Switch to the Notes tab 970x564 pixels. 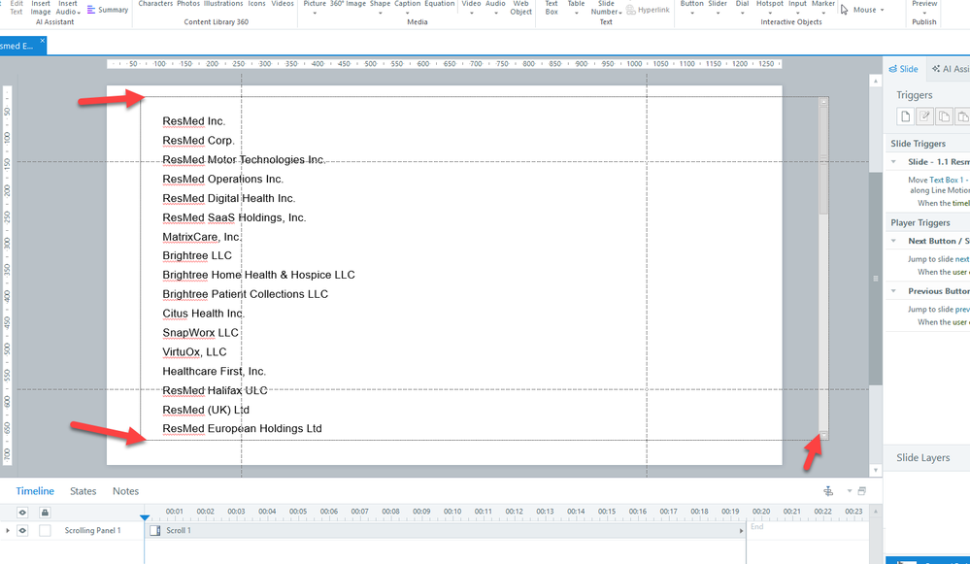(x=125, y=491)
